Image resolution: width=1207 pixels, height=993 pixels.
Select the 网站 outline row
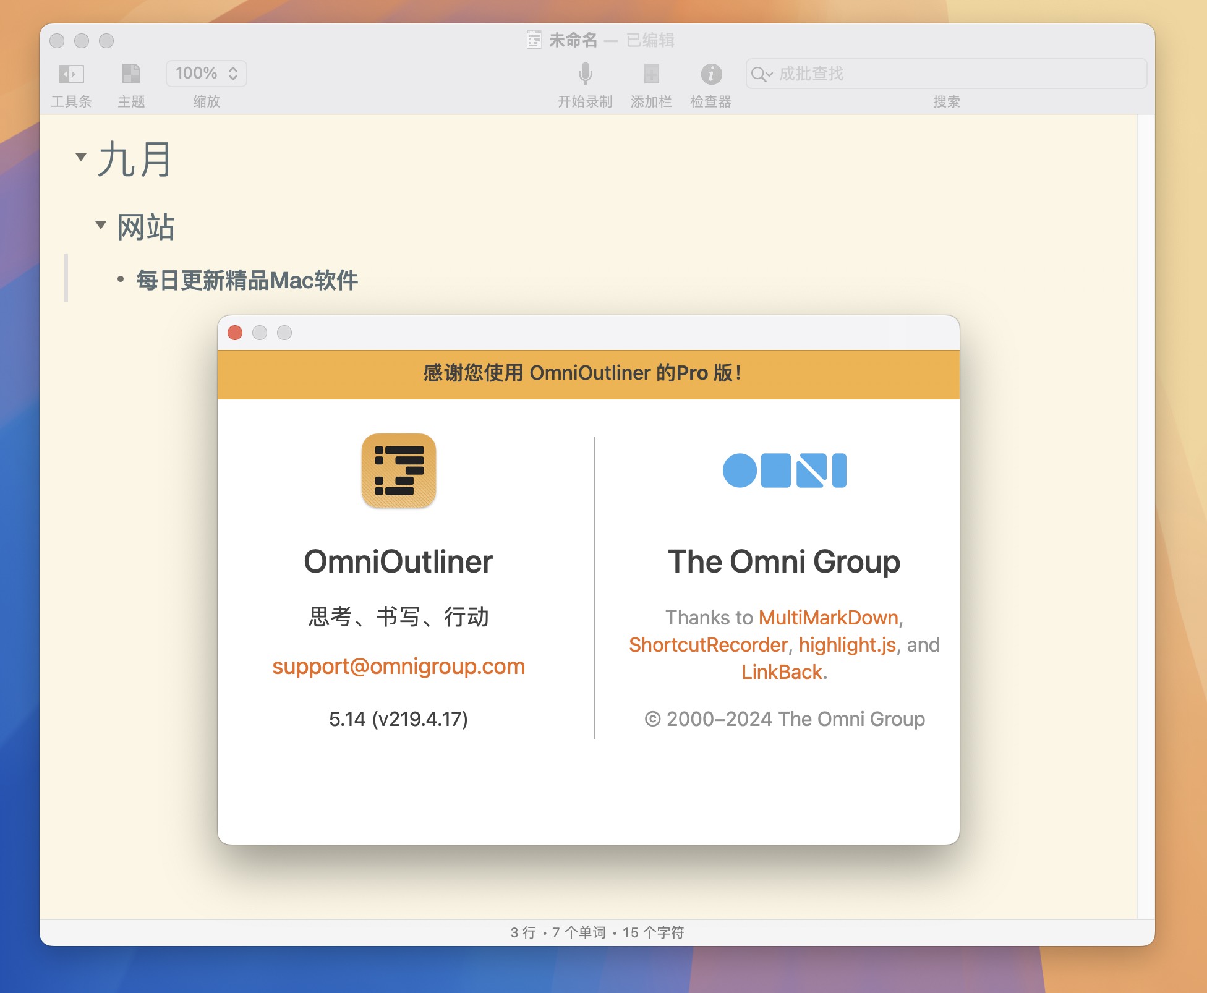point(146,227)
